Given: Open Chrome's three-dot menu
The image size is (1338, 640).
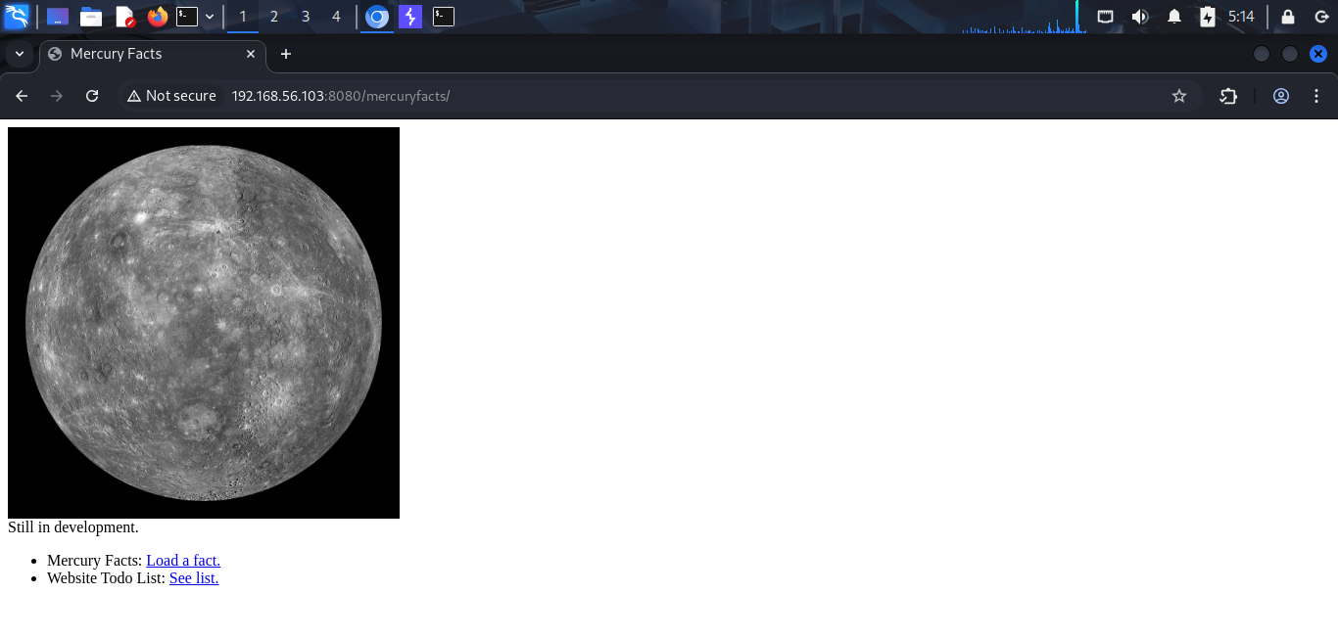Looking at the screenshot, I should click(1316, 95).
